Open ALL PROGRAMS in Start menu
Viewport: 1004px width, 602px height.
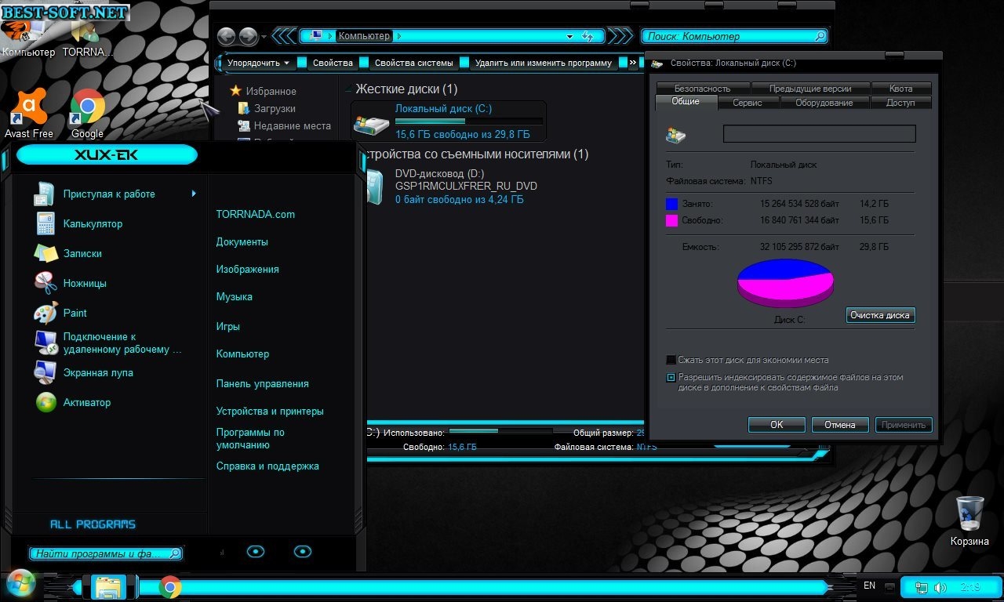(x=93, y=524)
